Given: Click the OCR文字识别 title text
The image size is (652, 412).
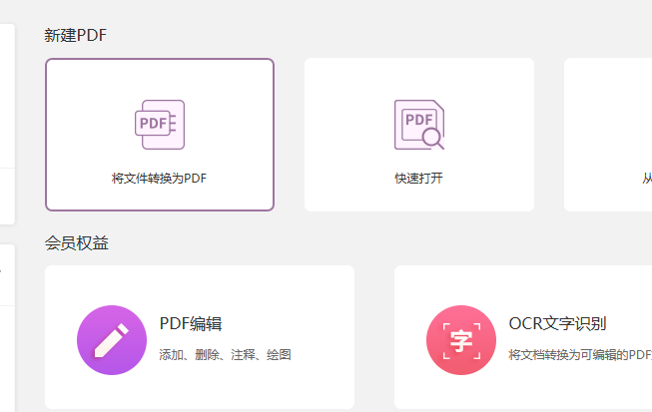Looking at the screenshot, I should pos(557,323).
